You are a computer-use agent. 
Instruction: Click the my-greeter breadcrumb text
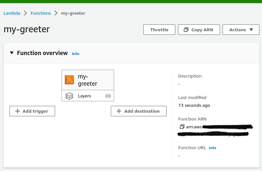tap(73, 13)
